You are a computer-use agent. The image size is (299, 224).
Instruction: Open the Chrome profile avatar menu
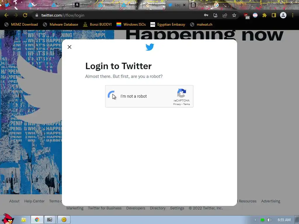click(283, 15)
